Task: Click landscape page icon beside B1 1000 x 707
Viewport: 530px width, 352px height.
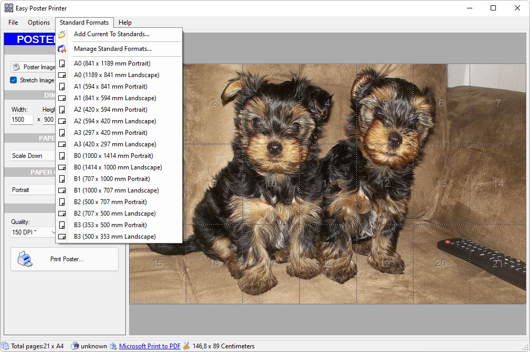Action: tap(62, 190)
